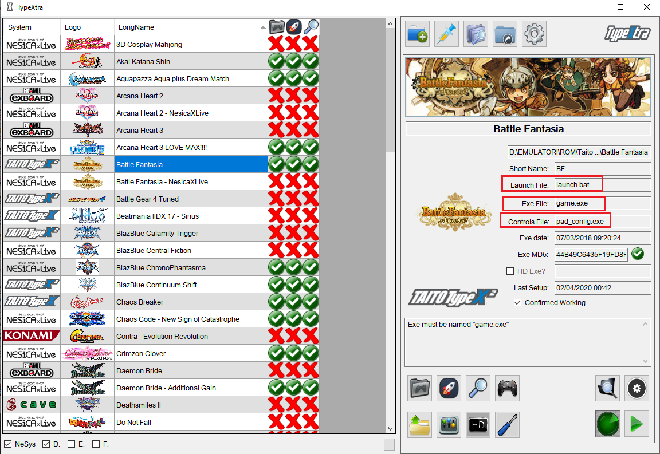Click the Exe date field
The width and height of the screenshot is (660, 454).
coord(602,238)
